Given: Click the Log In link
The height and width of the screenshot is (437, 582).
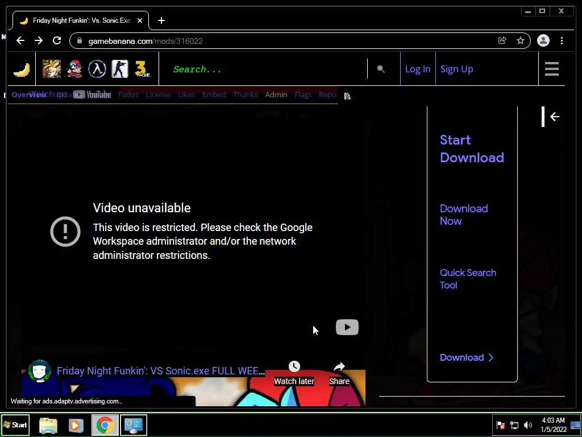Looking at the screenshot, I should click(418, 69).
